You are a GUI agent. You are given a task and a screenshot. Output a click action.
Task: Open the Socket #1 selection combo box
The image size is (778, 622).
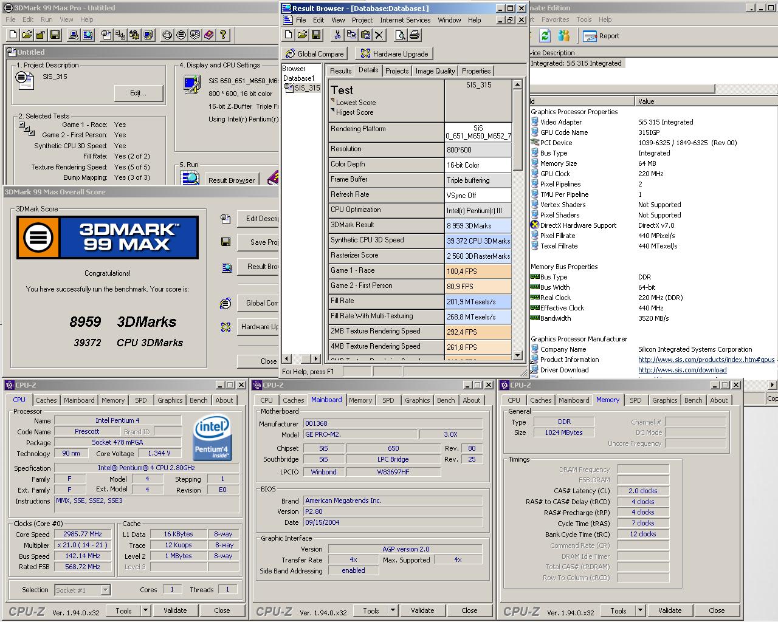[x=82, y=590]
